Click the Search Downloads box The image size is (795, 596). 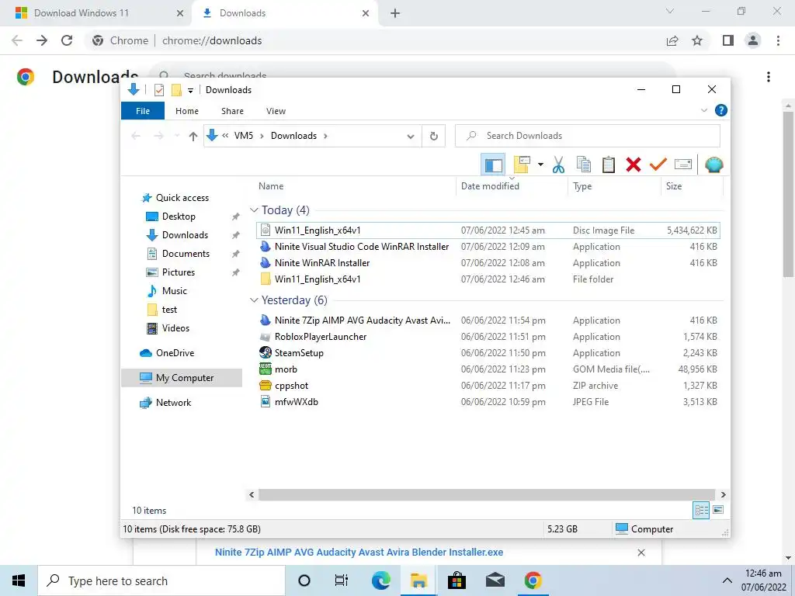pyautogui.click(x=588, y=136)
